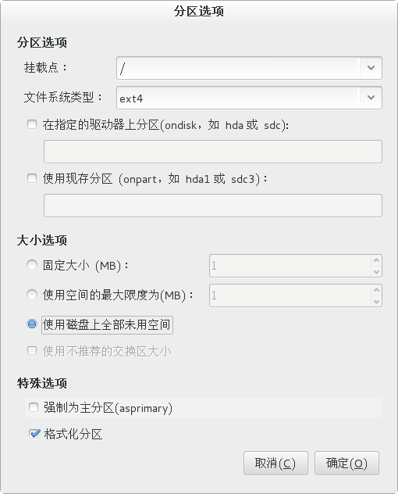
Task: Increase fixed size value with up arrow
Action: (x=376, y=260)
